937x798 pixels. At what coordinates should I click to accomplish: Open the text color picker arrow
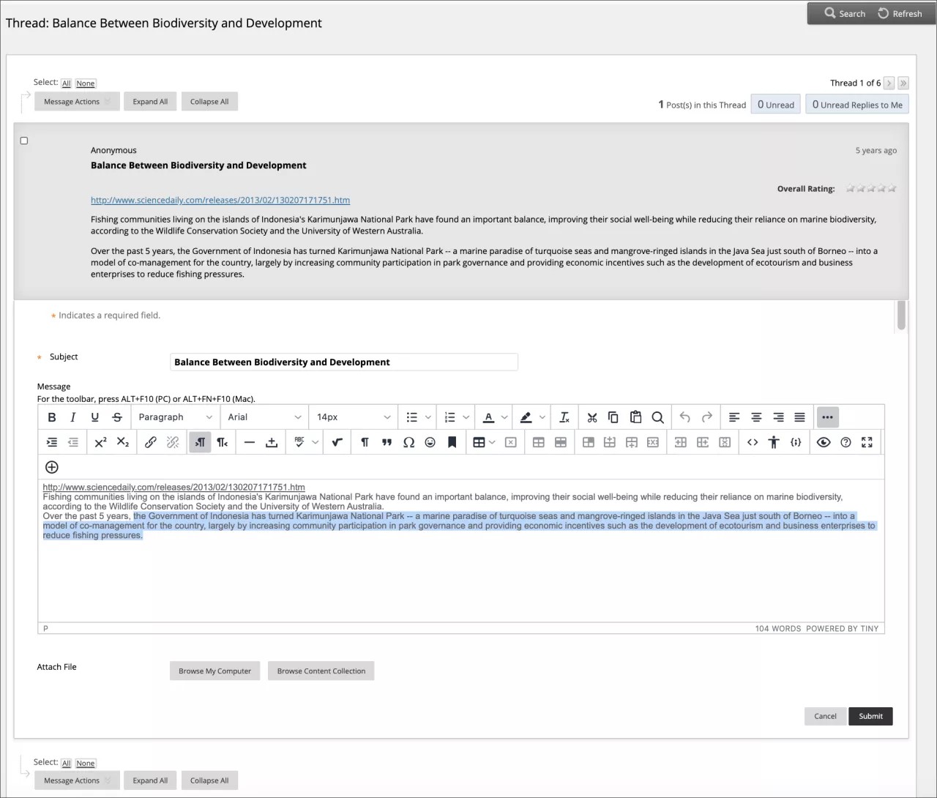504,417
